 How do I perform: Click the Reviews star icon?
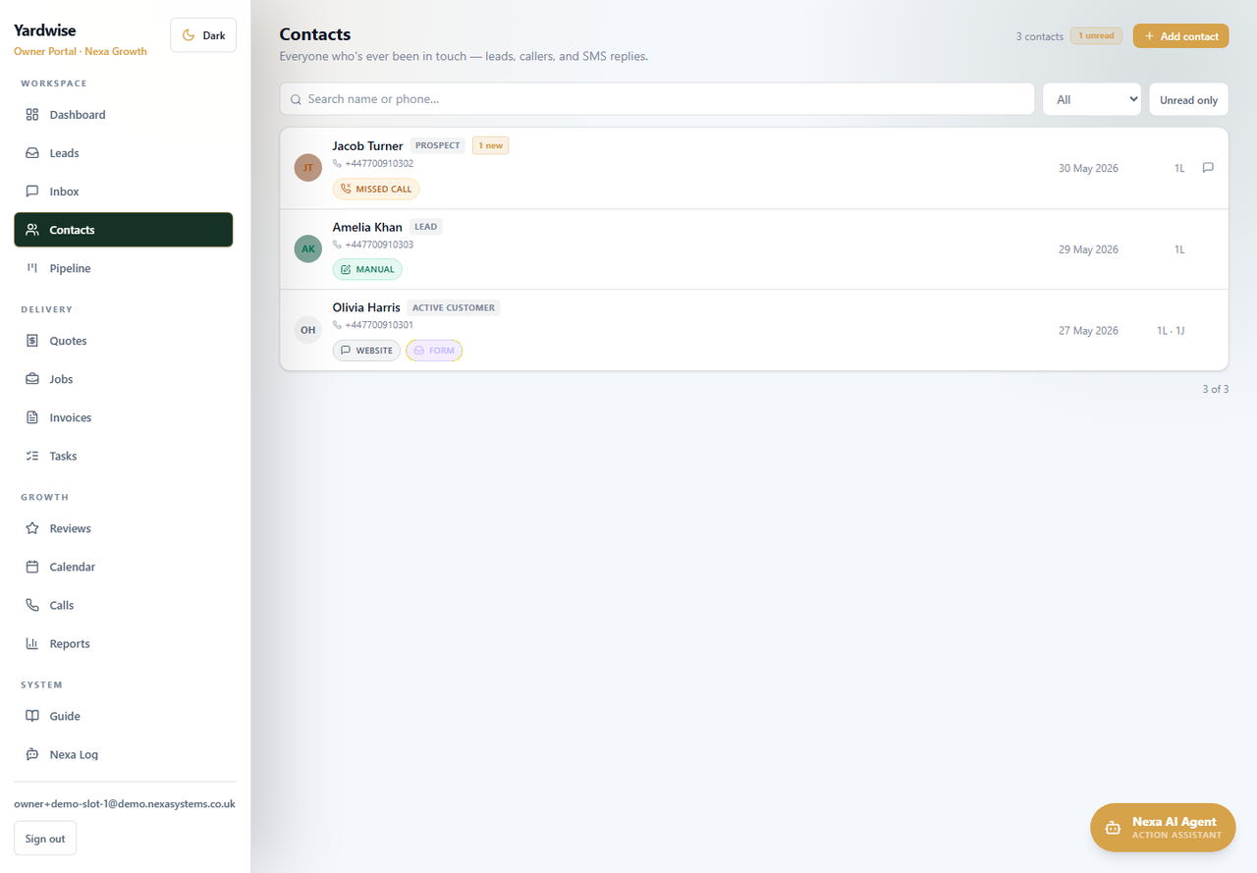tap(32, 528)
